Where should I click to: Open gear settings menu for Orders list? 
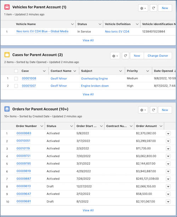143,110
